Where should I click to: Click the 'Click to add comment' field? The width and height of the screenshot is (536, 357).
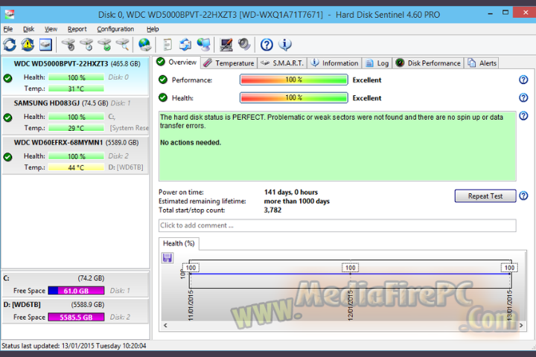[x=337, y=225]
